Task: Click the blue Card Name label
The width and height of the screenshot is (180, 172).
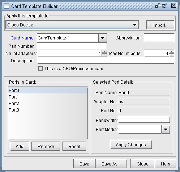Action: pos(22,38)
